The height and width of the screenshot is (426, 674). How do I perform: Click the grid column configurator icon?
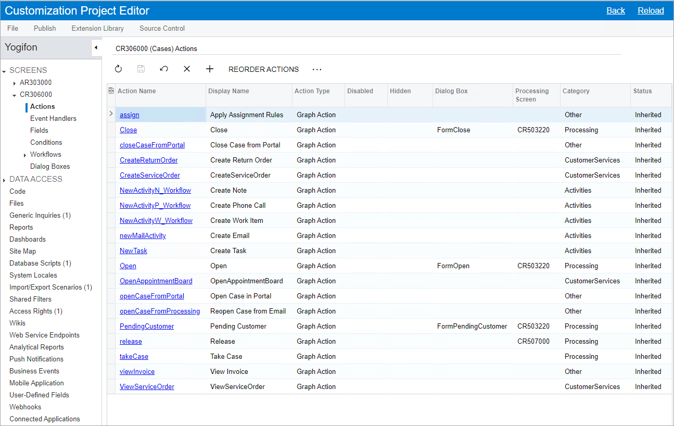point(111,91)
